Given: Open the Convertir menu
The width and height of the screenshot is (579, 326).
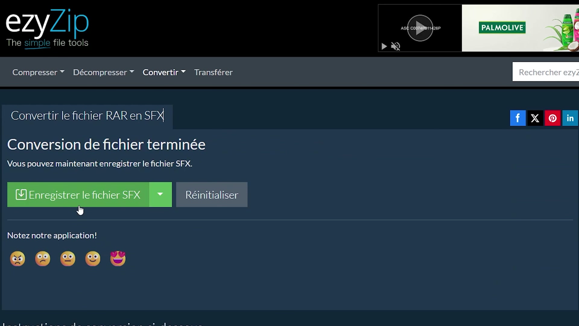Looking at the screenshot, I should coord(164,72).
